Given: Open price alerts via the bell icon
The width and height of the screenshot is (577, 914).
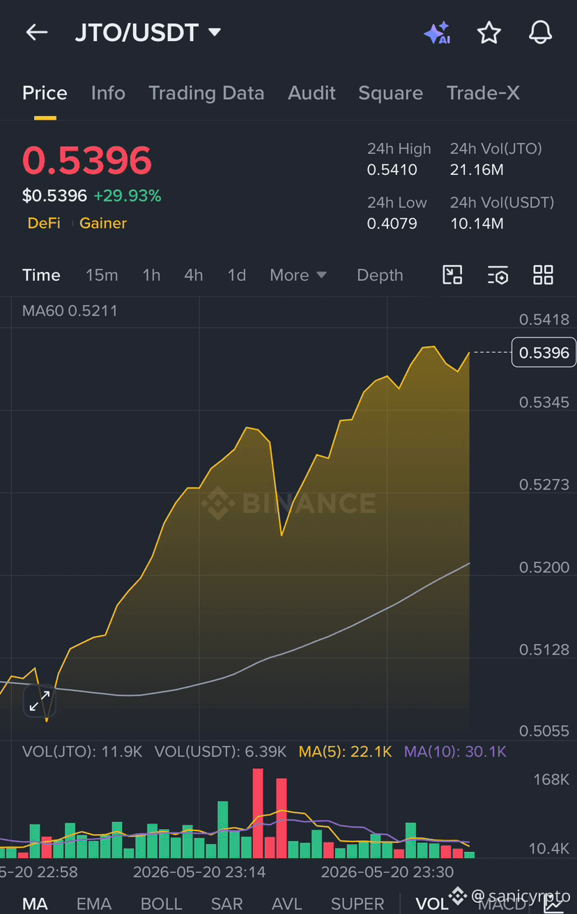Looking at the screenshot, I should [541, 33].
